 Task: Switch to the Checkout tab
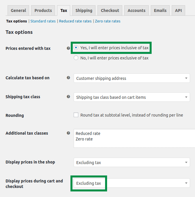[x=110, y=10]
